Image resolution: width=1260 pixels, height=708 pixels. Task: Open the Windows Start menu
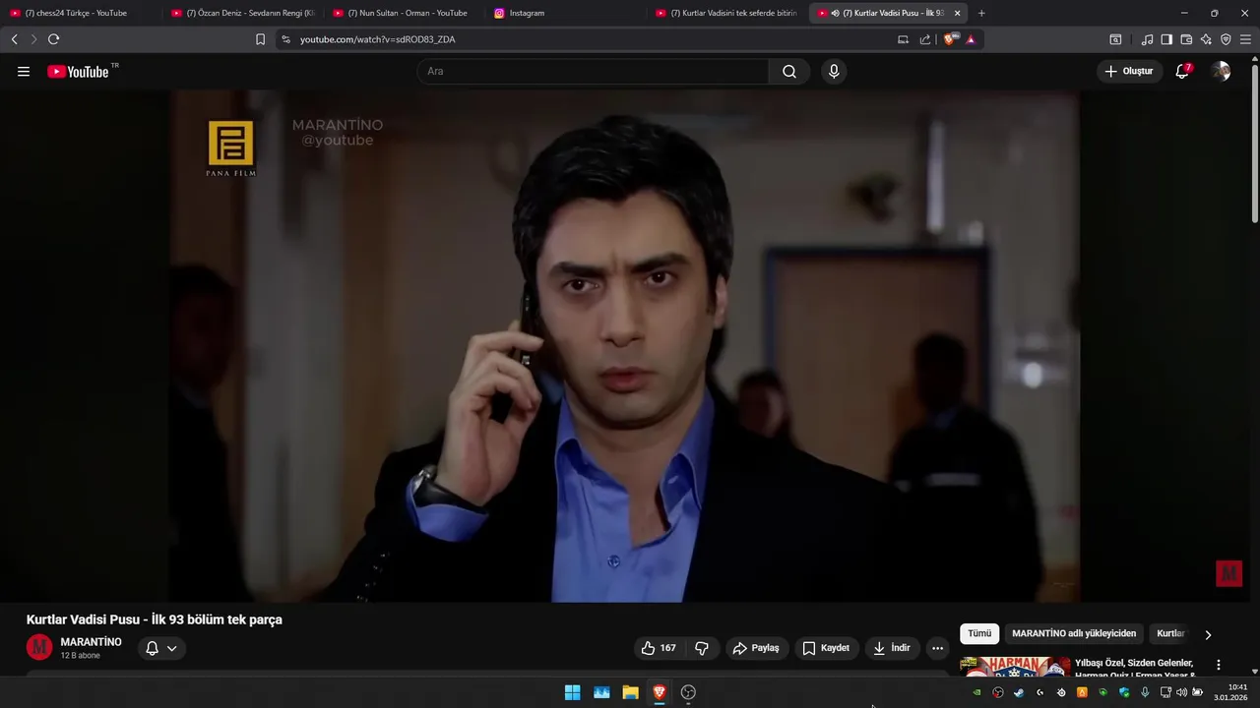pos(572,692)
